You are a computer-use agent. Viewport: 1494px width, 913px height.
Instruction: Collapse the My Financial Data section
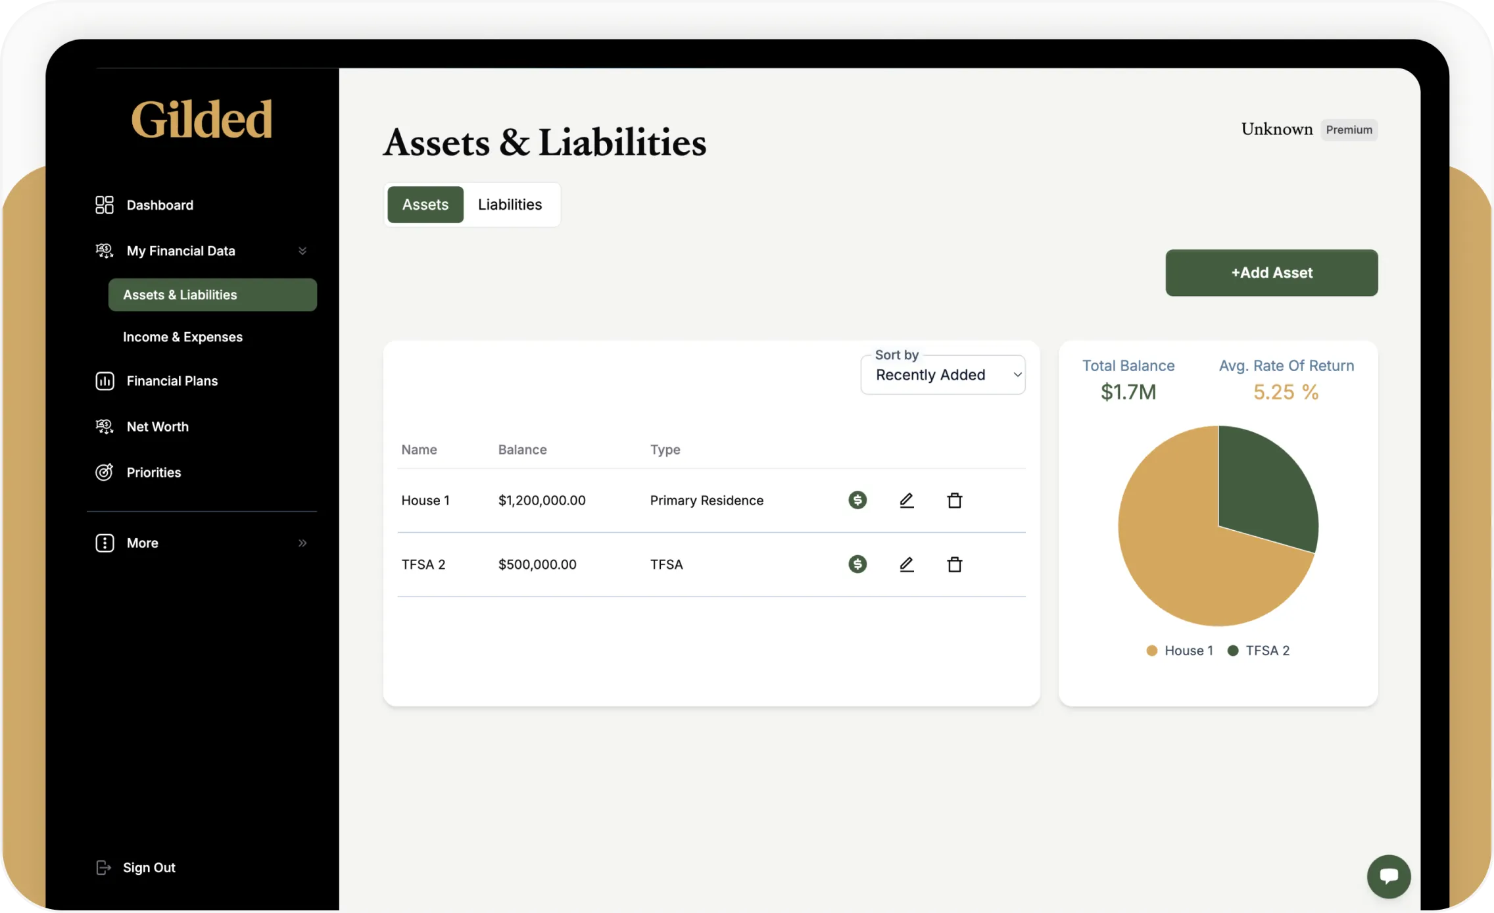coord(302,251)
